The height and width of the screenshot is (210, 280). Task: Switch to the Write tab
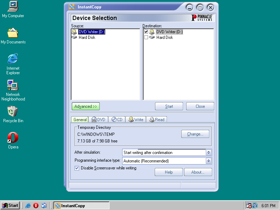(136, 119)
